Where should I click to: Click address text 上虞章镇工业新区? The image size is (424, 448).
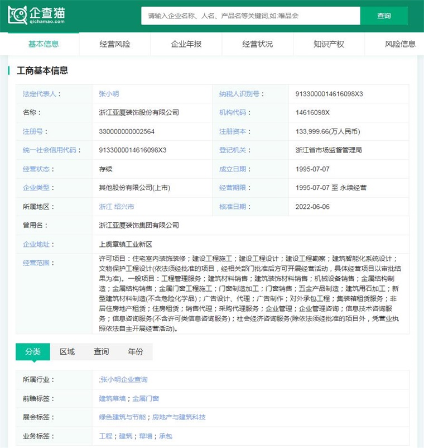pos(126,244)
